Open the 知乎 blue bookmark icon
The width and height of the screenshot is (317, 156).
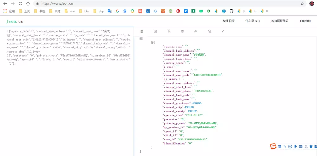click(148, 11)
